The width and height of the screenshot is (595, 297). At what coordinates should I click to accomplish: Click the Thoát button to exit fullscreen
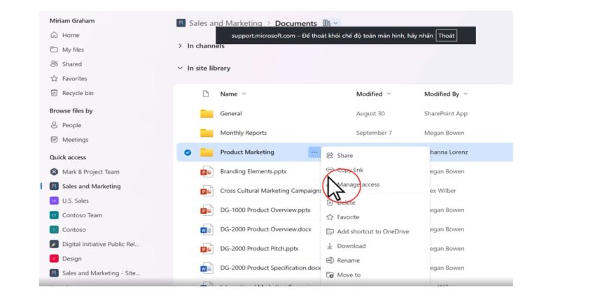[x=446, y=36]
